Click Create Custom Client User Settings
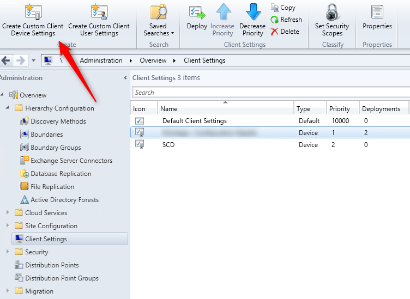The width and height of the screenshot is (410, 299). pyautogui.click(x=99, y=20)
